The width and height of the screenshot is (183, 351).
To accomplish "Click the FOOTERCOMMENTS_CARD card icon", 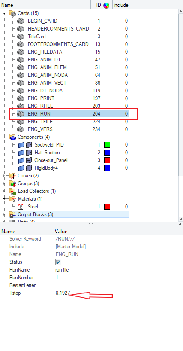I will (21, 44).
